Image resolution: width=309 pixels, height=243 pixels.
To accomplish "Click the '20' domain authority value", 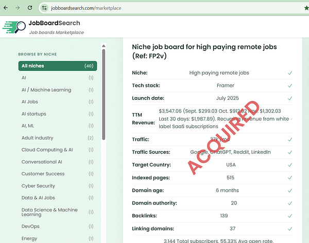I will pyautogui.click(x=234, y=203).
